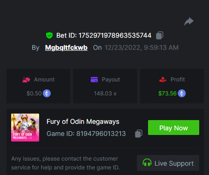Copy the Game ID with the copy icon
The image size is (209, 175).
[139, 134]
